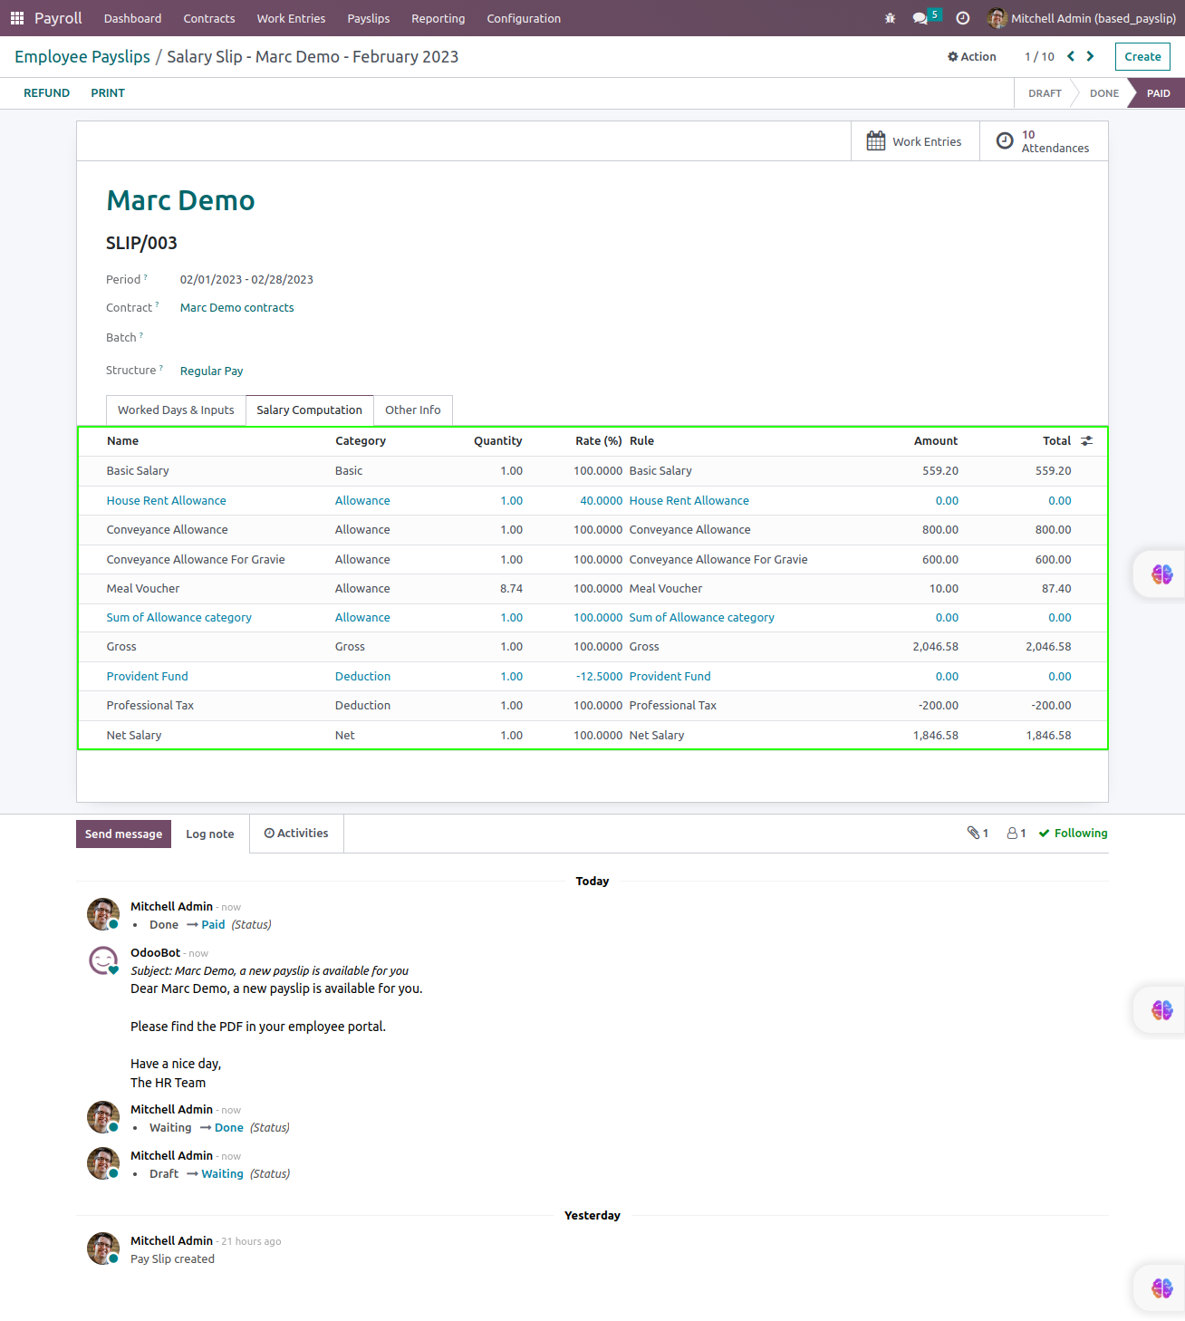Click Professional Tax amount -200.00
1185x1321 pixels.
[x=938, y=706]
